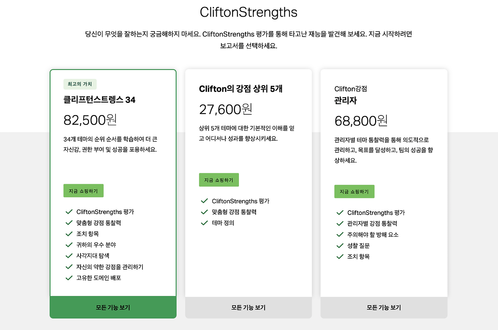The image size is (498, 330).
Task: Click the 최고의 가치 badge
Action: click(80, 84)
